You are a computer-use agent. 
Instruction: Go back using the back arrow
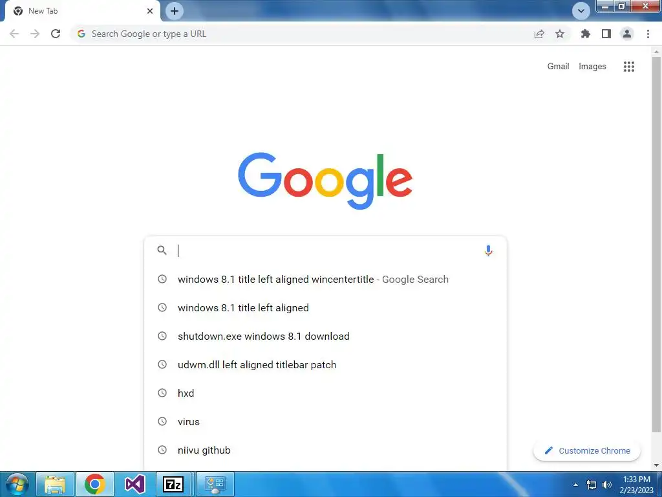(14, 34)
